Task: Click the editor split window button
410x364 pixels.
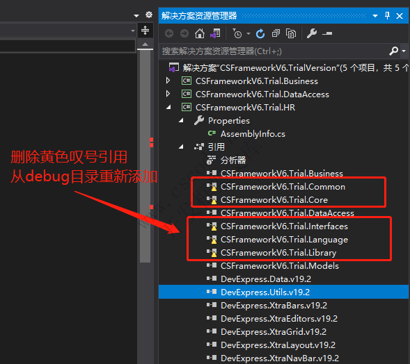Action: click(x=145, y=31)
